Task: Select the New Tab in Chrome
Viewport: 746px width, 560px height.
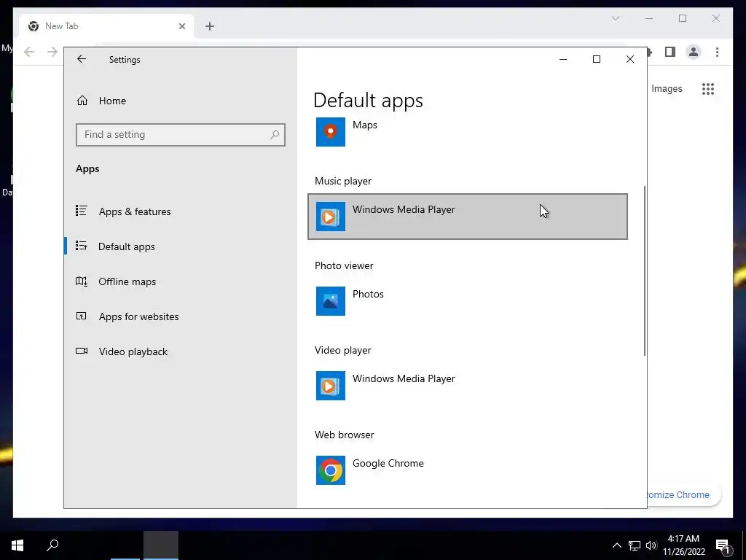Action: tap(107, 26)
